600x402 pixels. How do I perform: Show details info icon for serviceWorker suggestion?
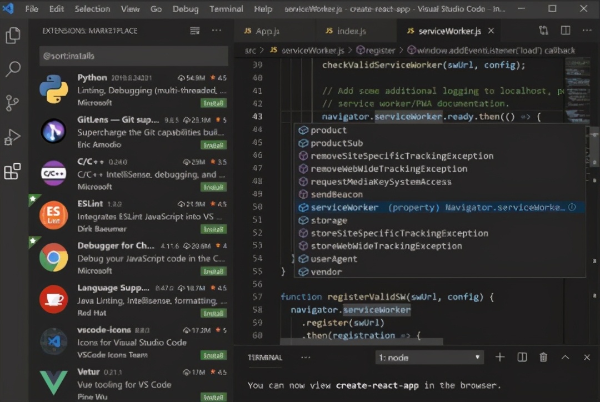572,207
